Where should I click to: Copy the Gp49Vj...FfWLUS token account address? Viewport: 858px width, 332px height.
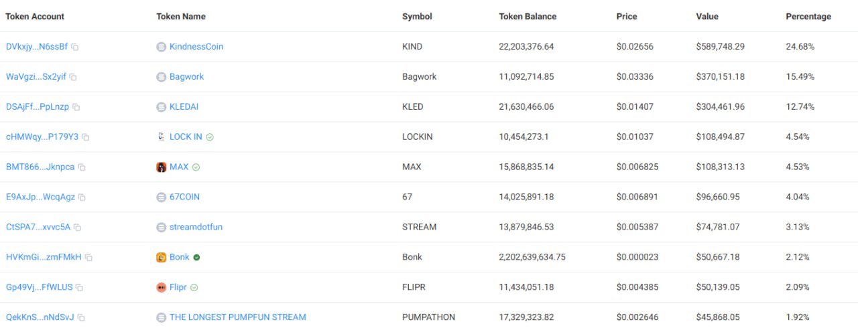click(x=80, y=288)
